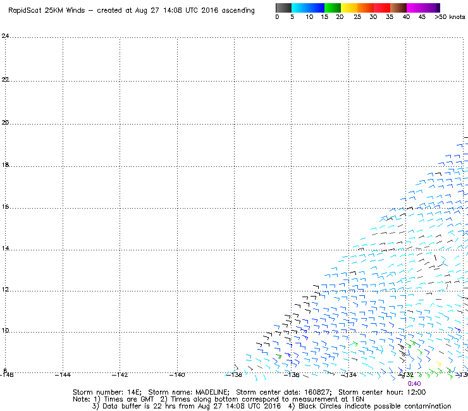Click the longitude axis label '-146'
The height and width of the screenshot is (411, 468).
(6, 375)
